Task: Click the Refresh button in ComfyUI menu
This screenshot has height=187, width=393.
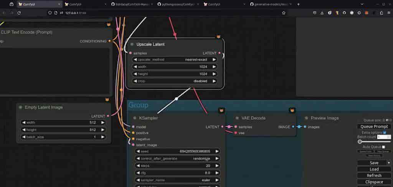Action: 374,176
